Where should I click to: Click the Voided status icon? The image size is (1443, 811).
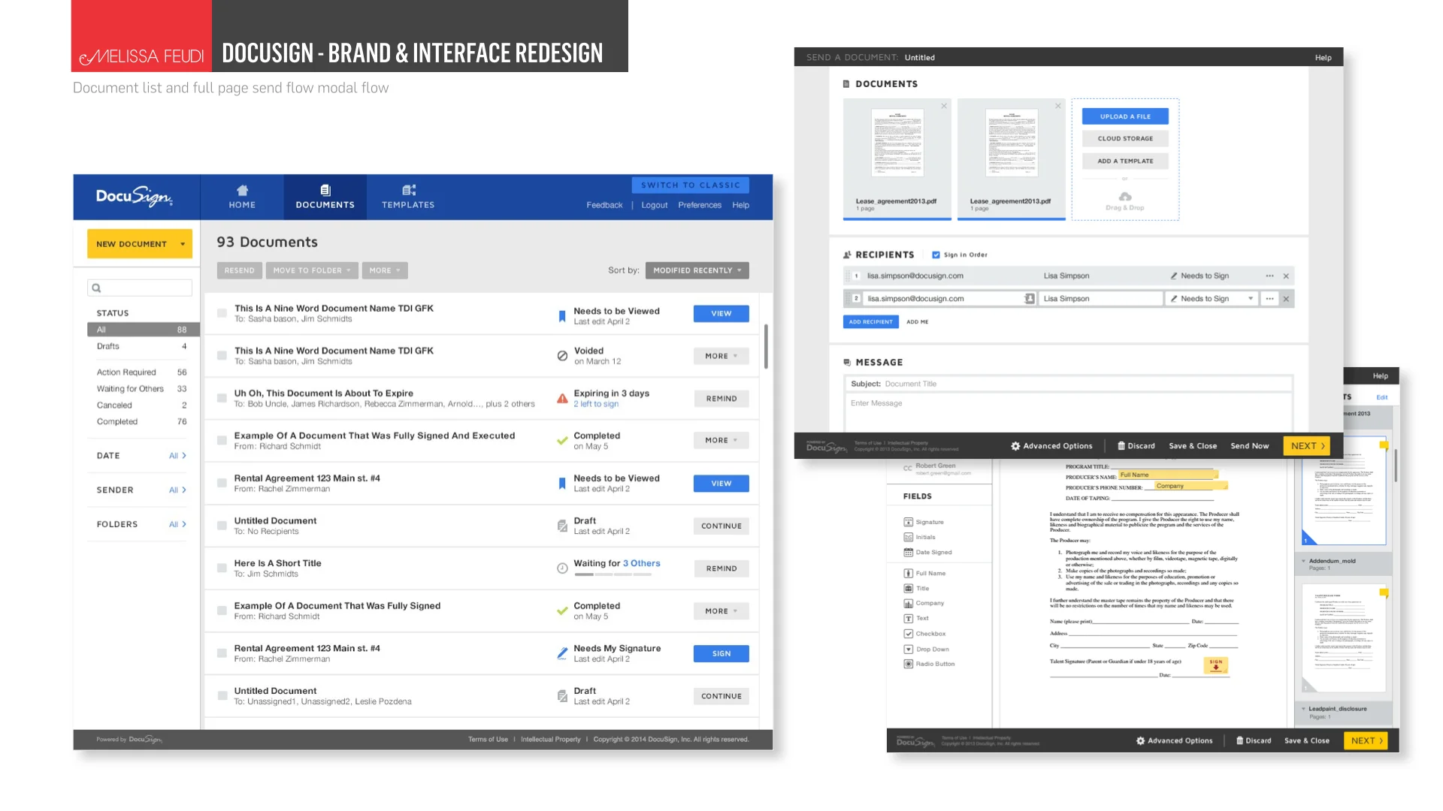click(562, 356)
